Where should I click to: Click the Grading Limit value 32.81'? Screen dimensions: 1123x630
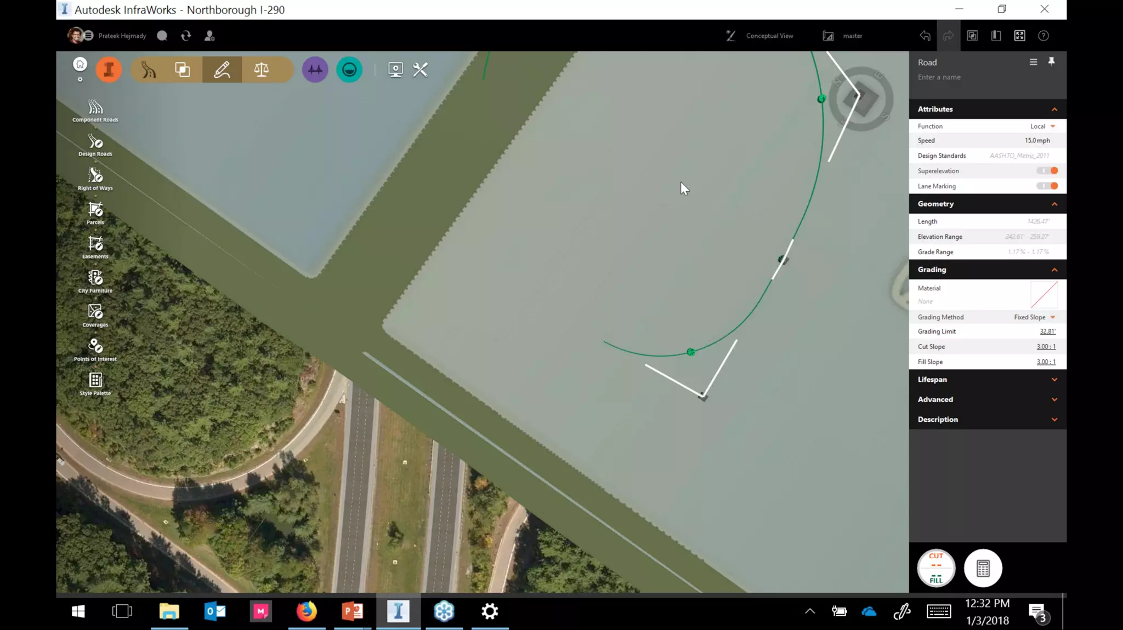point(1047,331)
